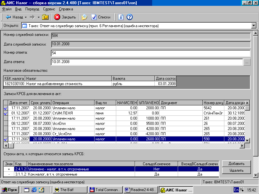The width and height of the screenshot is (259, 194).
Task: Click the Назад back arrow icon
Action: [x=8, y=17]
